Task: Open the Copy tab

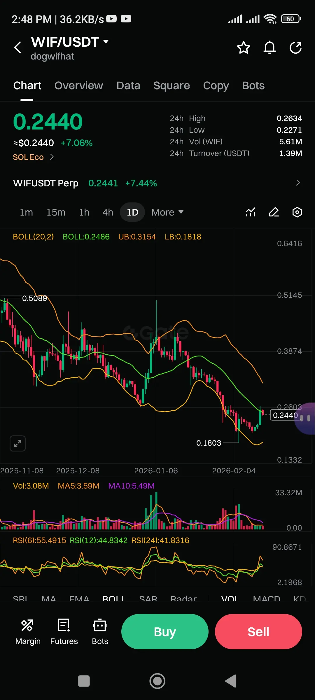Action: [x=216, y=86]
